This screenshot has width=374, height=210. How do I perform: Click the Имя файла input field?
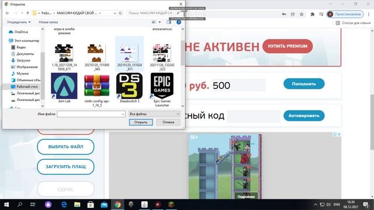click(89, 114)
